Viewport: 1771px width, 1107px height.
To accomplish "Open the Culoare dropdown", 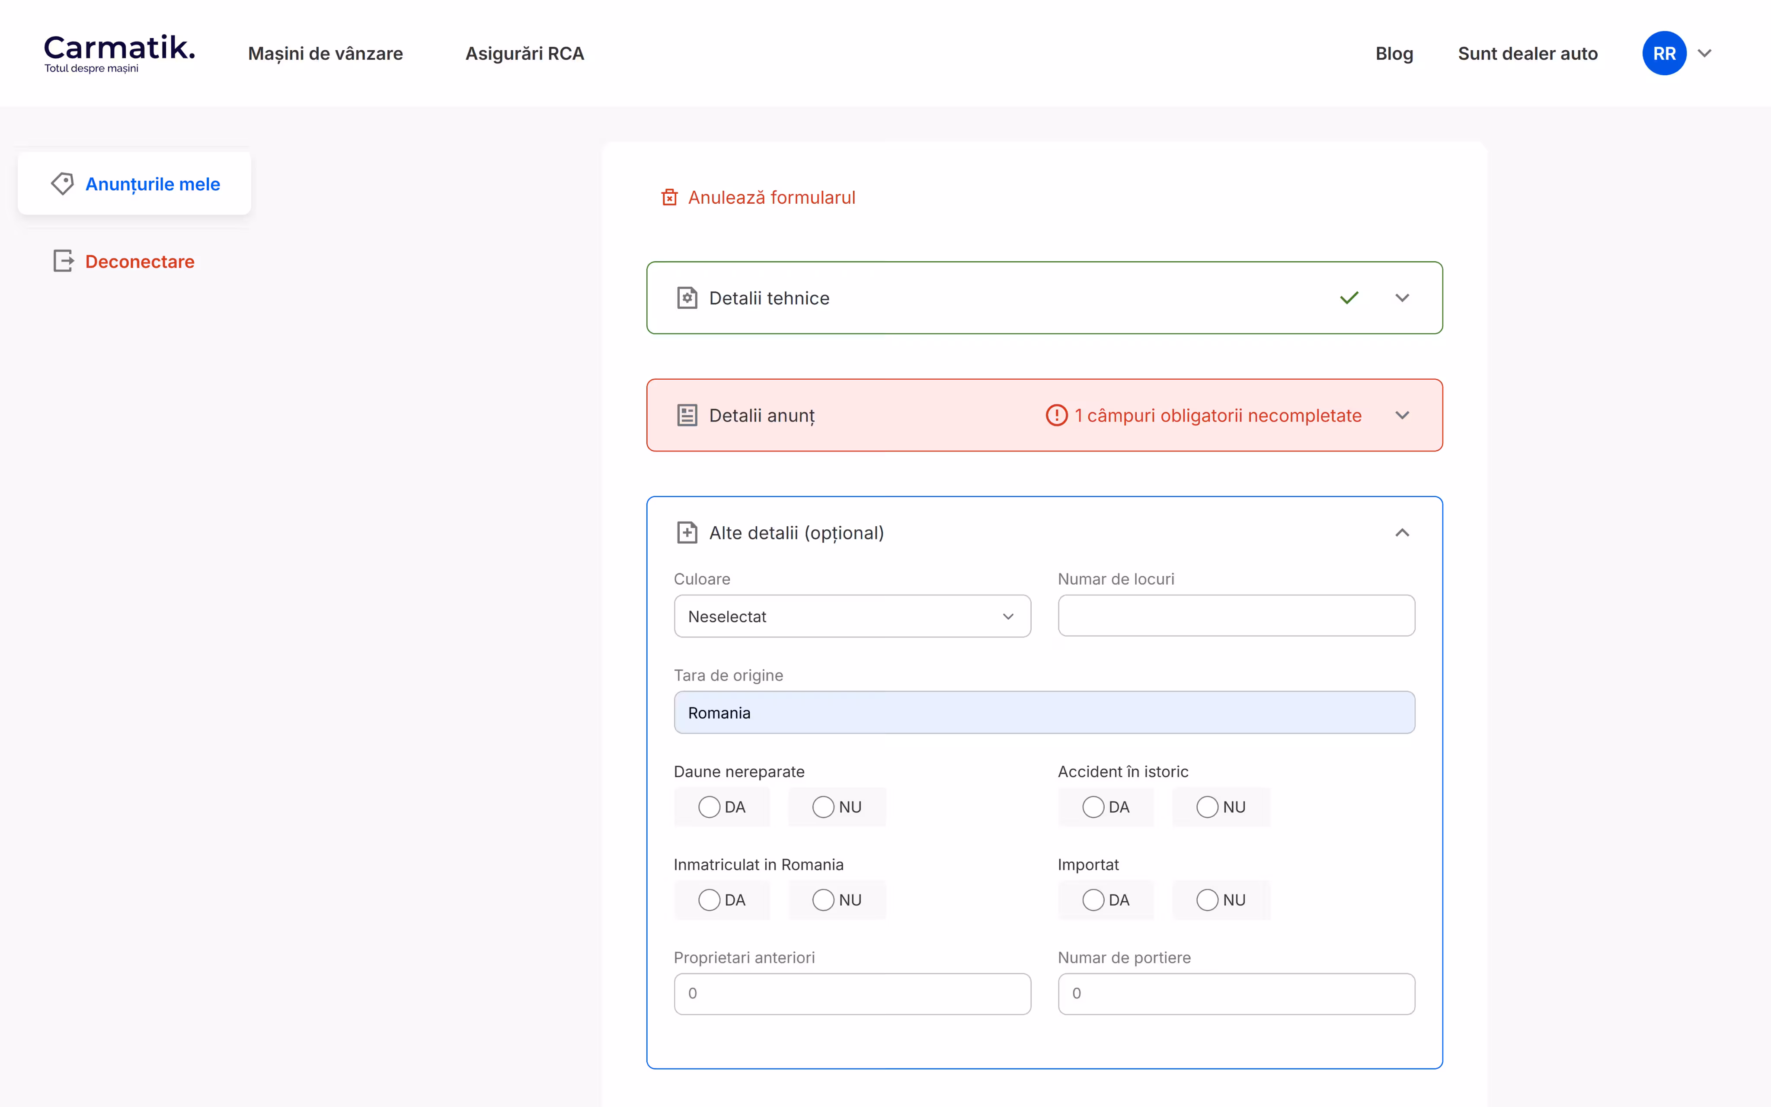I will pyautogui.click(x=852, y=617).
